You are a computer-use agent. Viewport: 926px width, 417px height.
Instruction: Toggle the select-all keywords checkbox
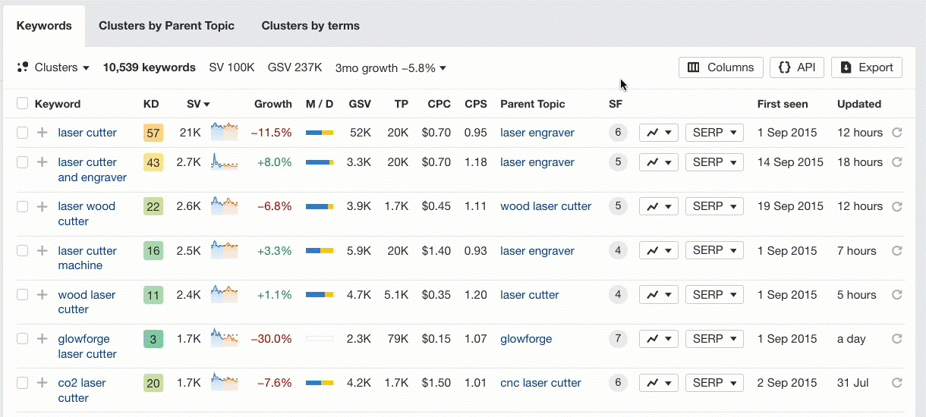23,104
